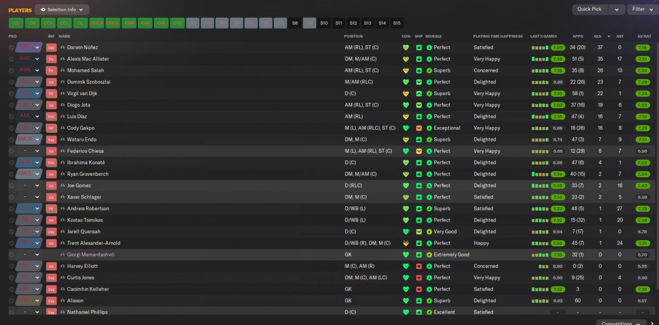Click the Int badge next to Federico Chiesa
The image size is (659, 325).
point(51,151)
